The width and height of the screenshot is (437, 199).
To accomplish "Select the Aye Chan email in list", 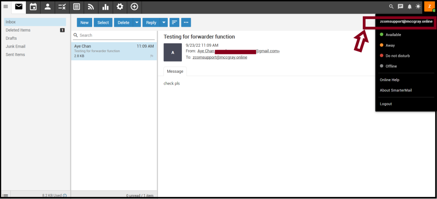I will click(x=114, y=51).
